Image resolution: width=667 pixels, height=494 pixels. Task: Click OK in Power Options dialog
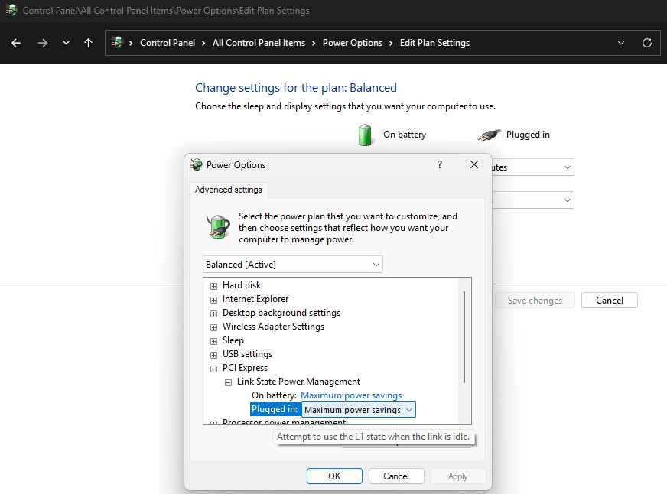click(334, 476)
